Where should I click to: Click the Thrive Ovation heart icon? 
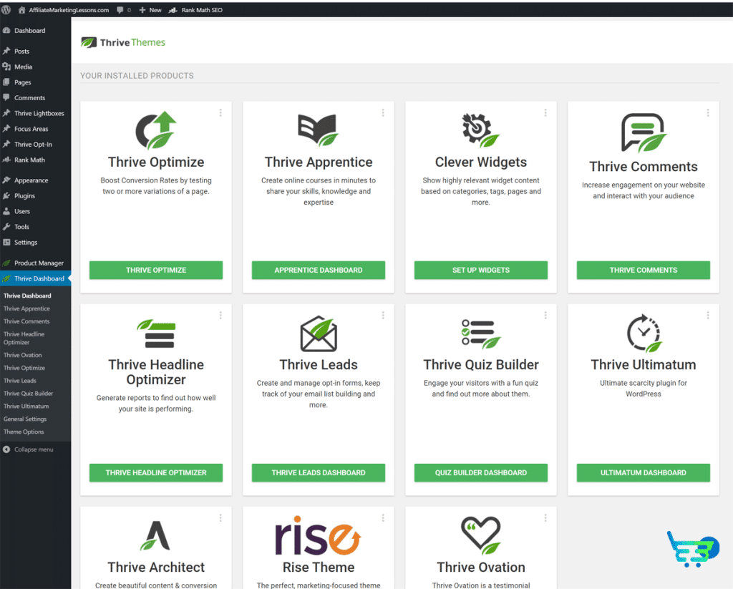tap(480, 535)
